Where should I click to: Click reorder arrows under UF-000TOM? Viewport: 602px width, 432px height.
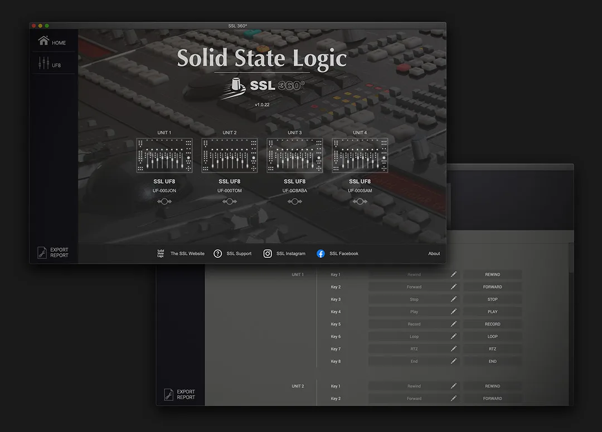(x=230, y=201)
